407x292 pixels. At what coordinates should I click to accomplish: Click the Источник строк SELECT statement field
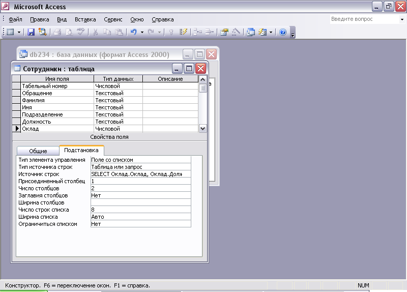tap(141, 174)
